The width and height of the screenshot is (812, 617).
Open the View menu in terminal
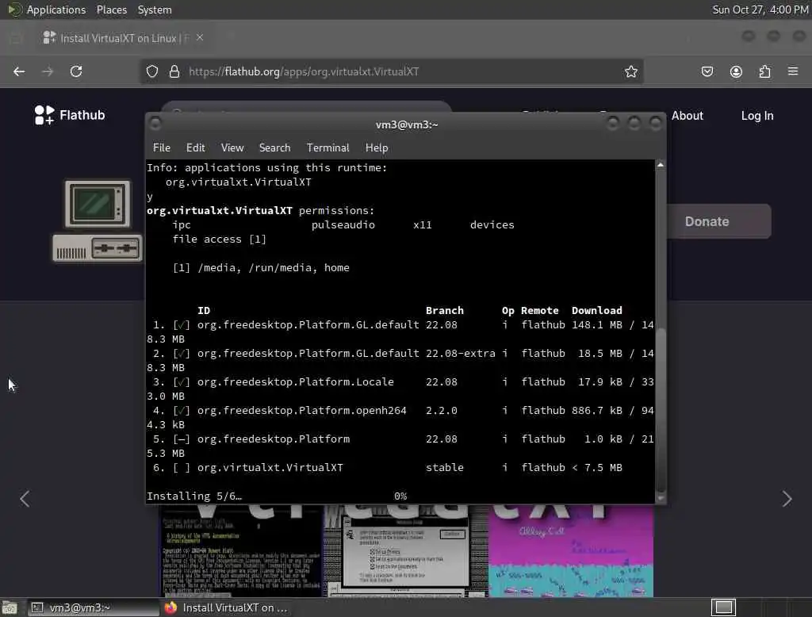click(x=232, y=148)
